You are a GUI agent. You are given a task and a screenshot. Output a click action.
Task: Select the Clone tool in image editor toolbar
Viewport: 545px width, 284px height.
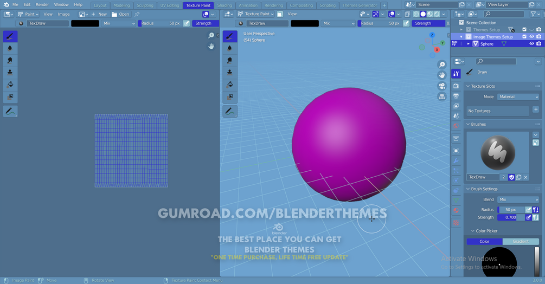point(10,73)
